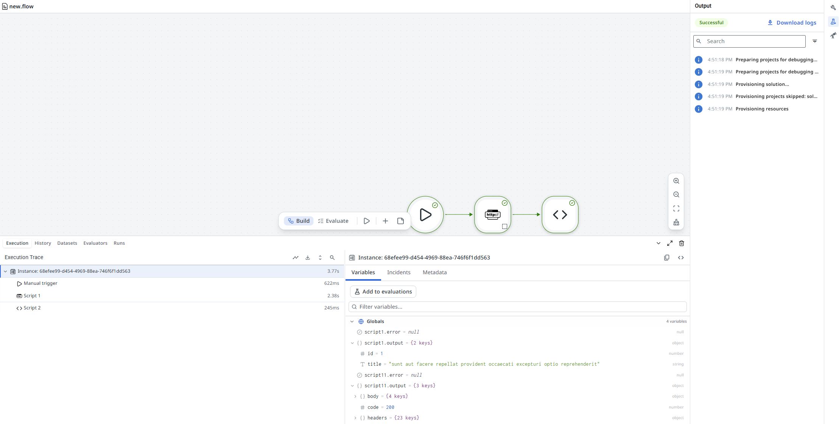Run the flow with toolbar play icon
The width and height of the screenshot is (839, 424).
pyautogui.click(x=367, y=221)
